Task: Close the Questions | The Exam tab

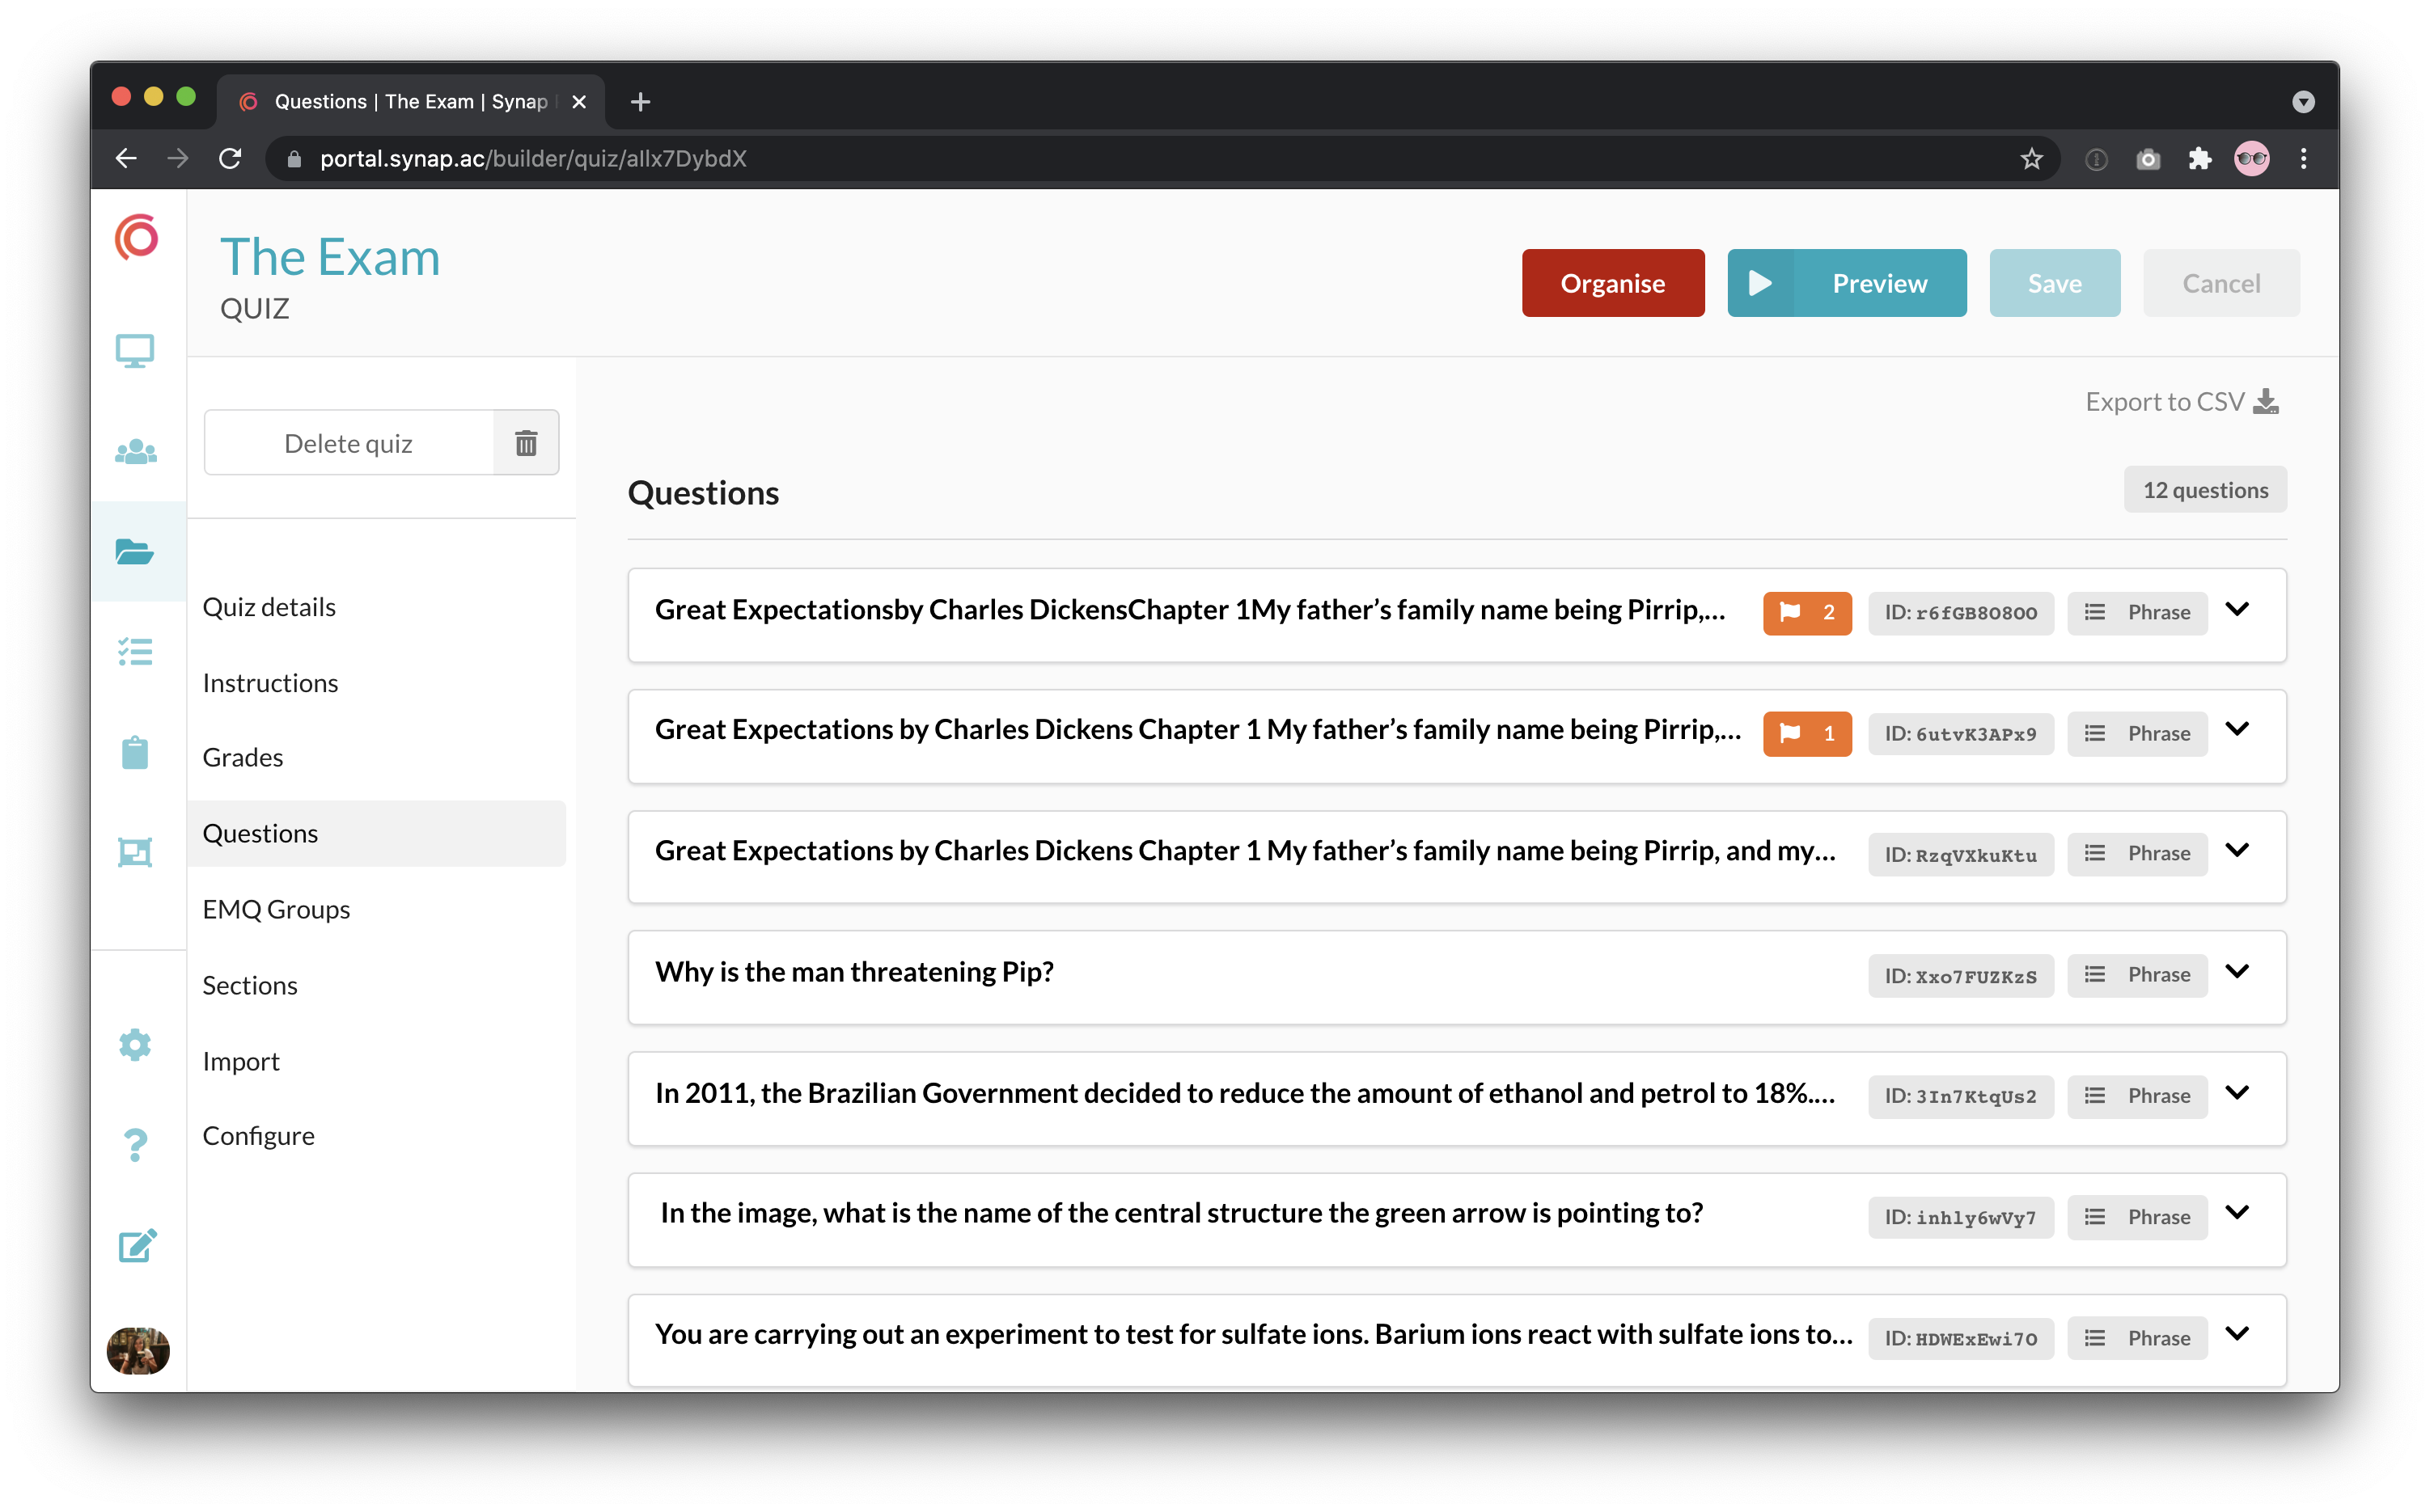Action: pyautogui.click(x=578, y=102)
